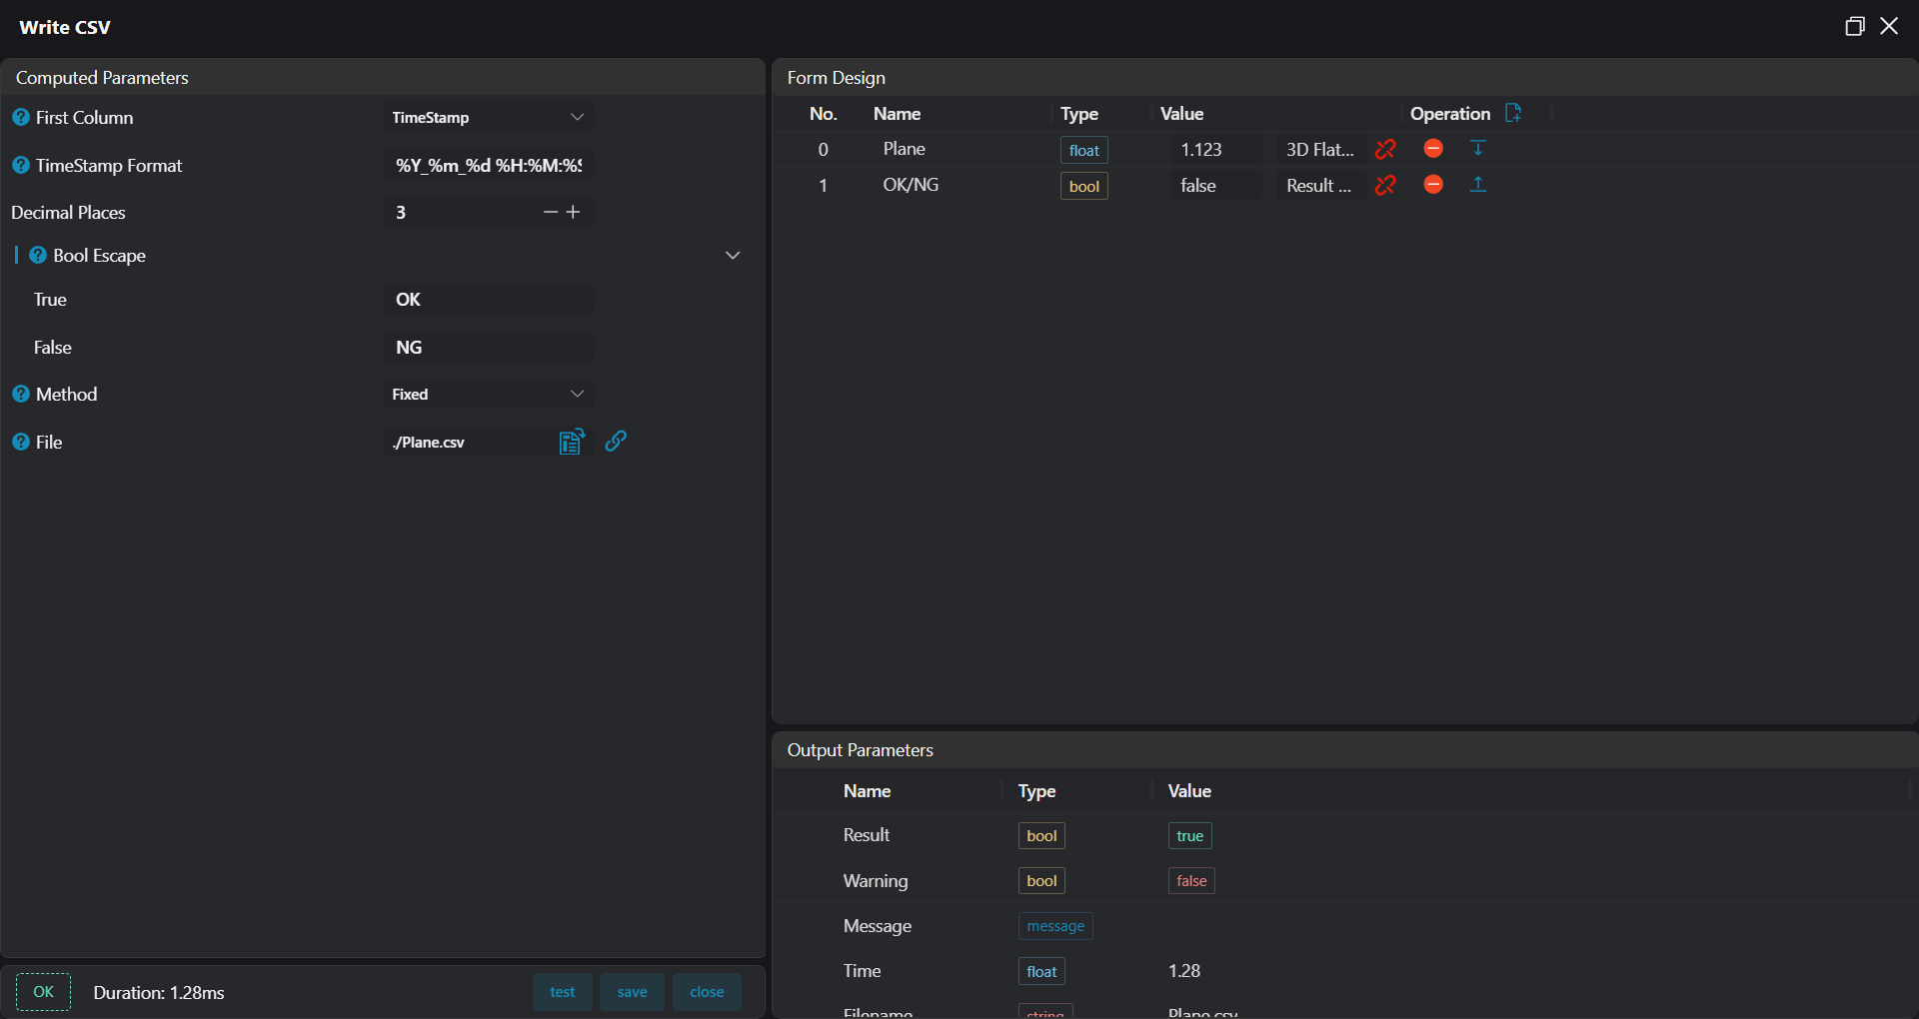Move the OK/NG row up
The height and width of the screenshot is (1019, 1919).
[x=1478, y=185]
